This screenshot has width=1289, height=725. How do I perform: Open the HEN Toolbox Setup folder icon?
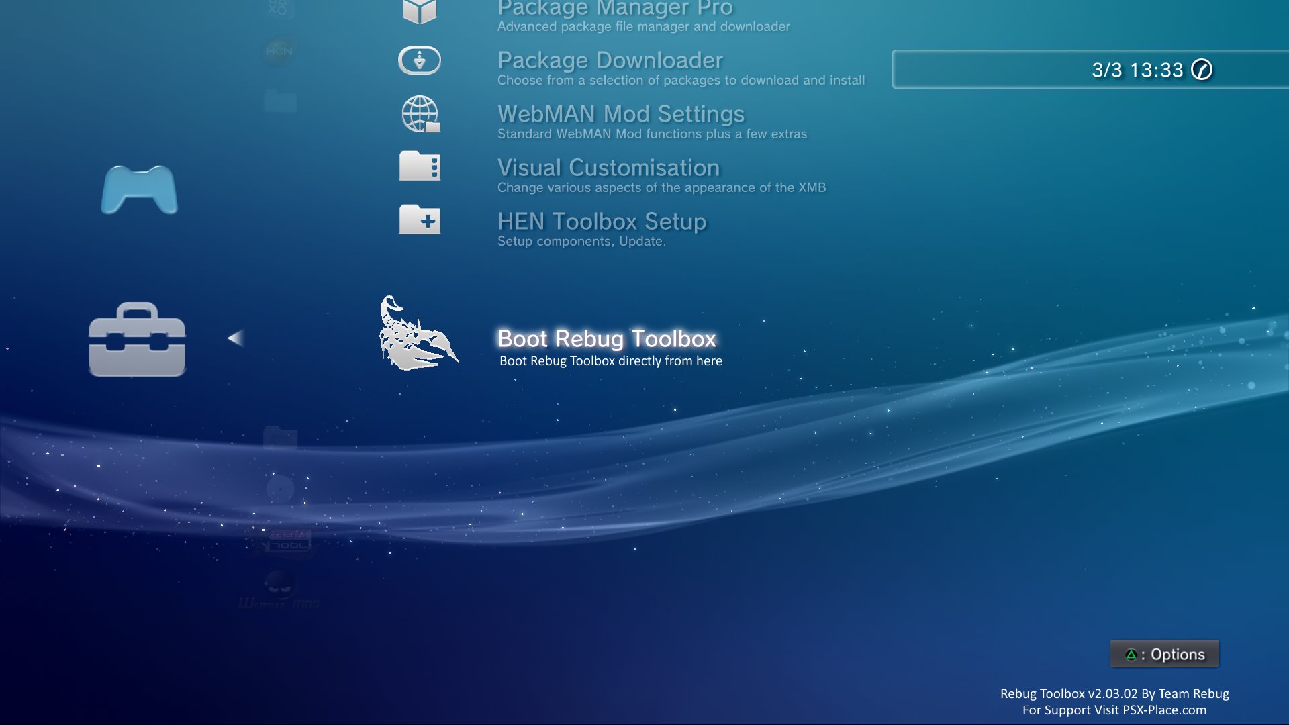coord(420,220)
